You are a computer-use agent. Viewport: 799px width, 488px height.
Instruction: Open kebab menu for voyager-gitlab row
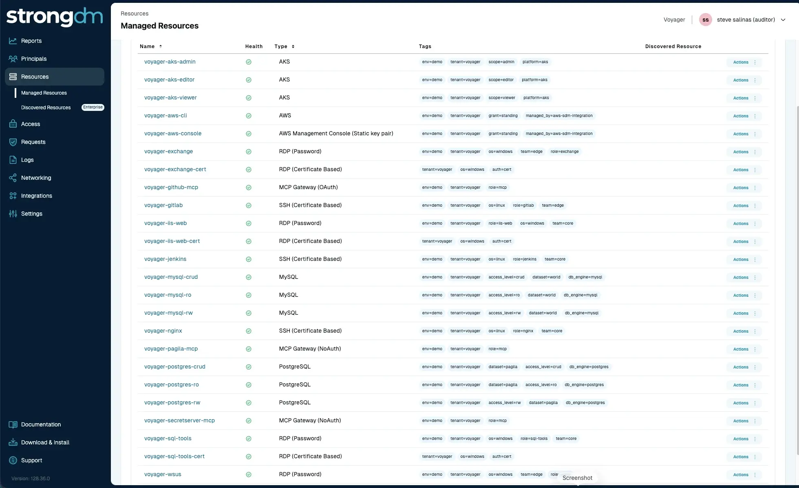[755, 206]
